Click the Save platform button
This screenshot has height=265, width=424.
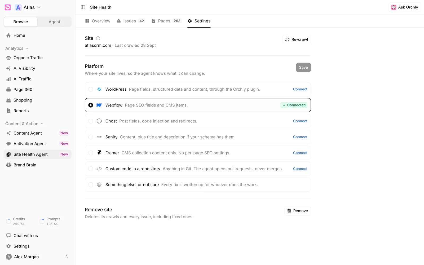(x=303, y=67)
